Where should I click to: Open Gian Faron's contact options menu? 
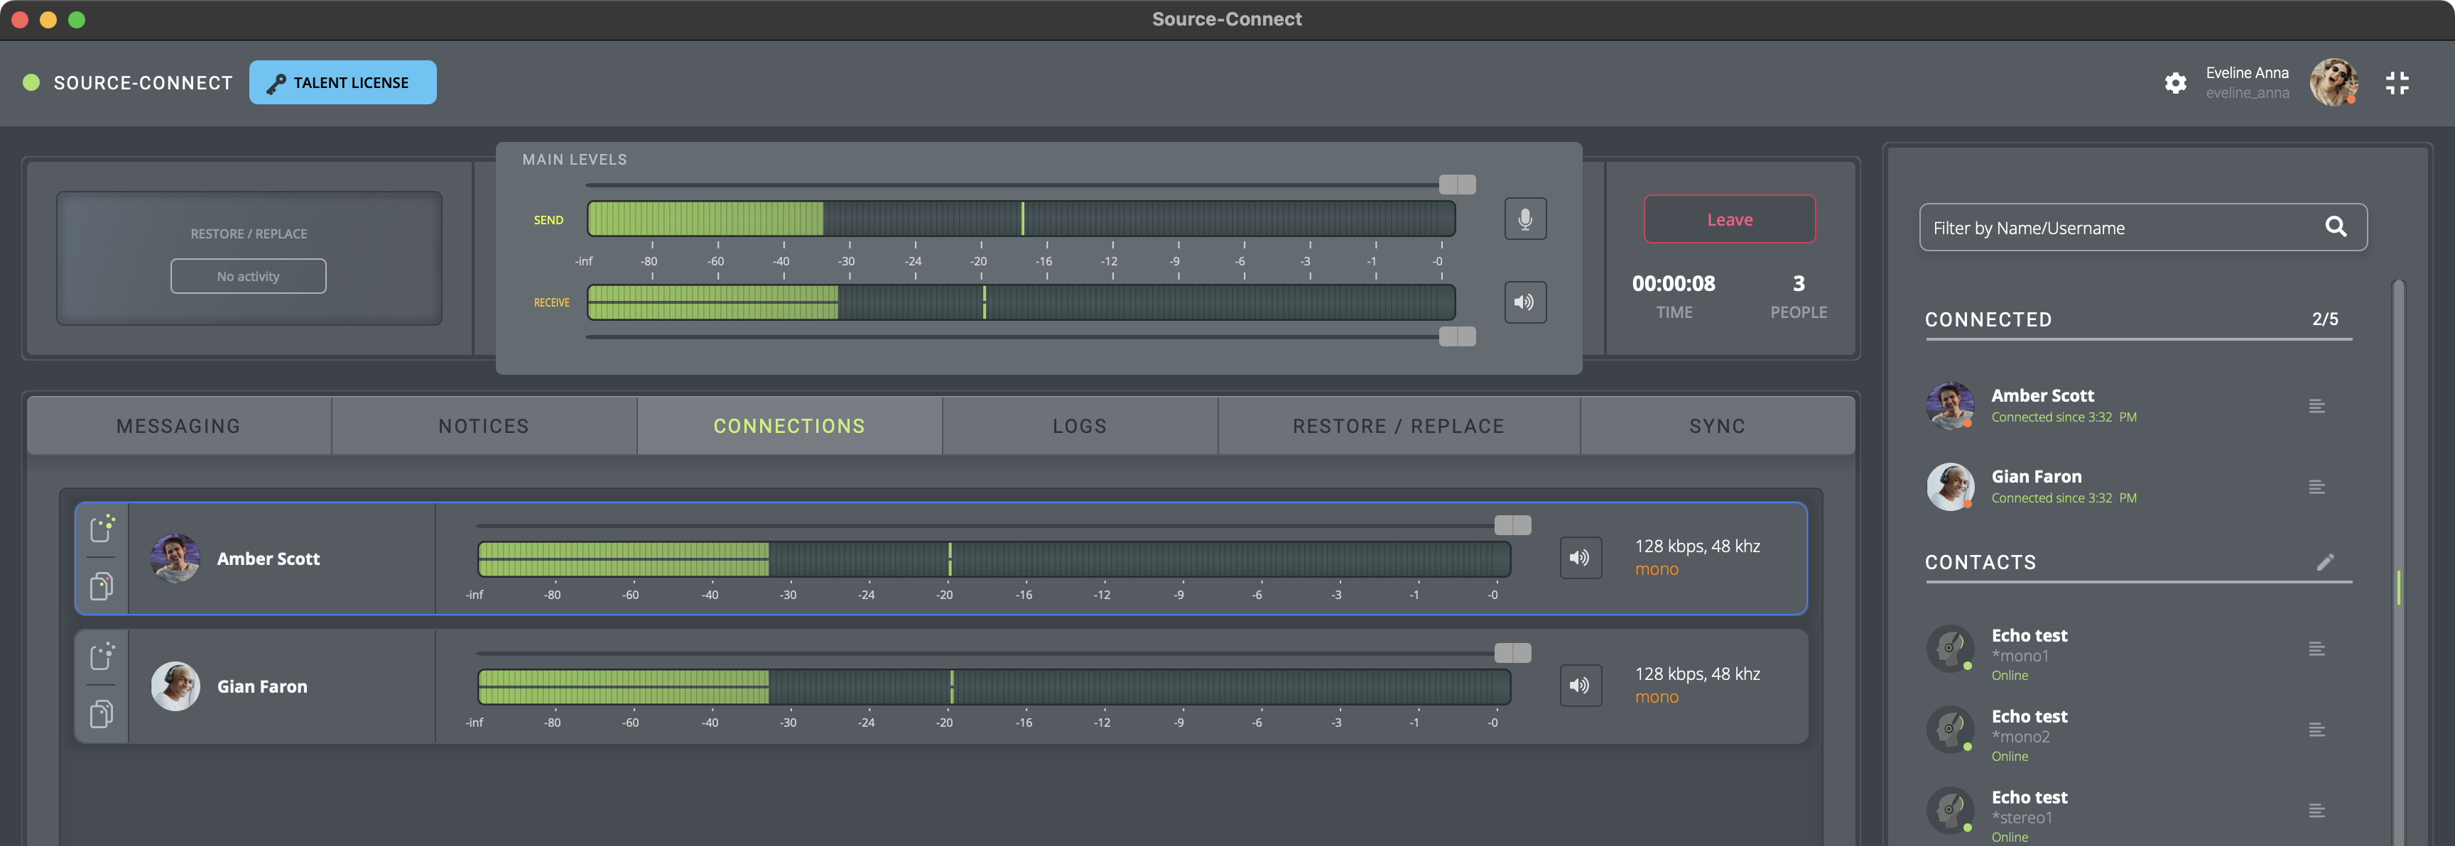[2316, 488]
